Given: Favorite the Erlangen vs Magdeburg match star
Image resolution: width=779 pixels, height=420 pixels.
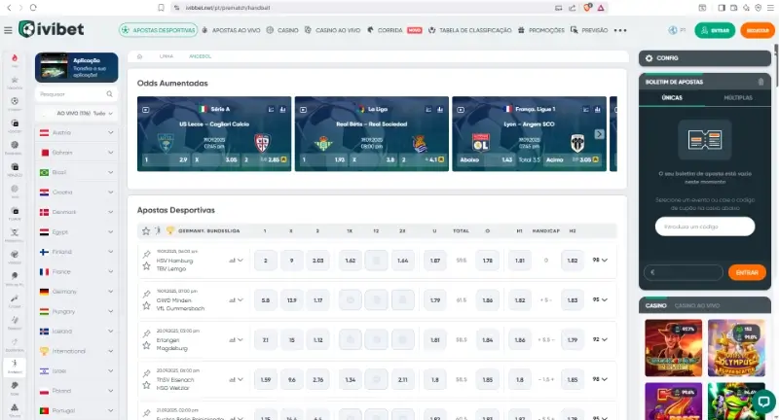Looking at the screenshot, I should pos(146,346).
